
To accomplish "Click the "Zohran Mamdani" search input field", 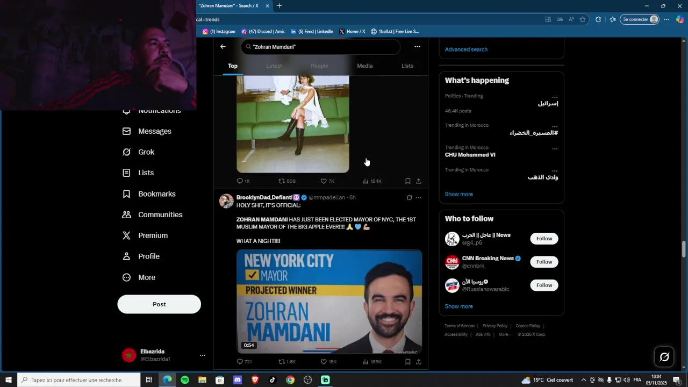I will (x=321, y=47).
